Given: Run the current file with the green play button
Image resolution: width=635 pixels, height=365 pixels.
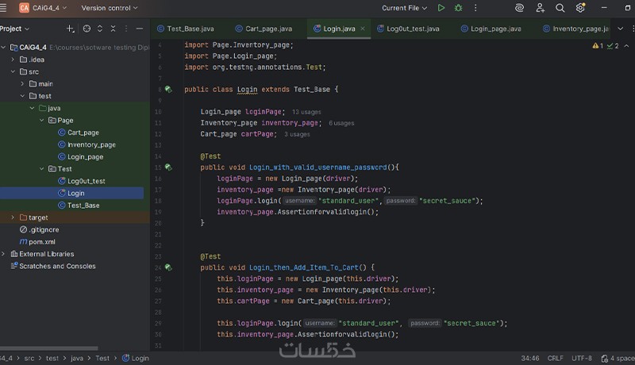Looking at the screenshot, I should tap(441, 8).
